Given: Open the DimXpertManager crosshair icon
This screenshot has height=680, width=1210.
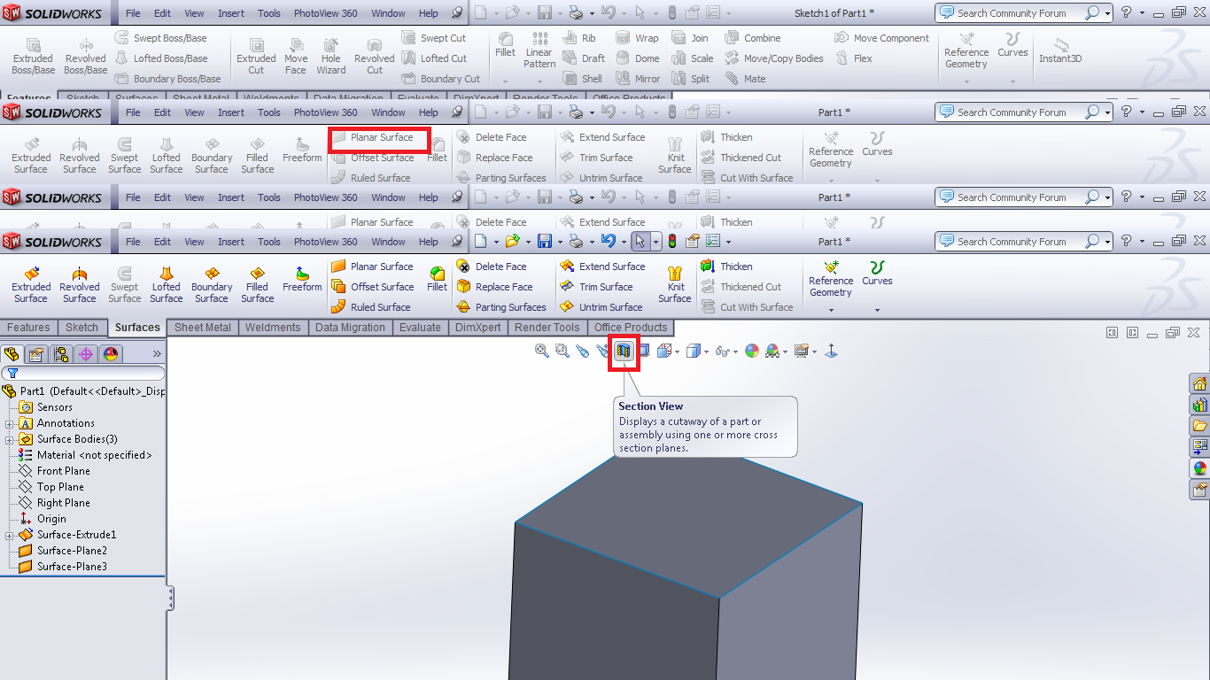Looking at the screenshot, I should pos(86,354).
